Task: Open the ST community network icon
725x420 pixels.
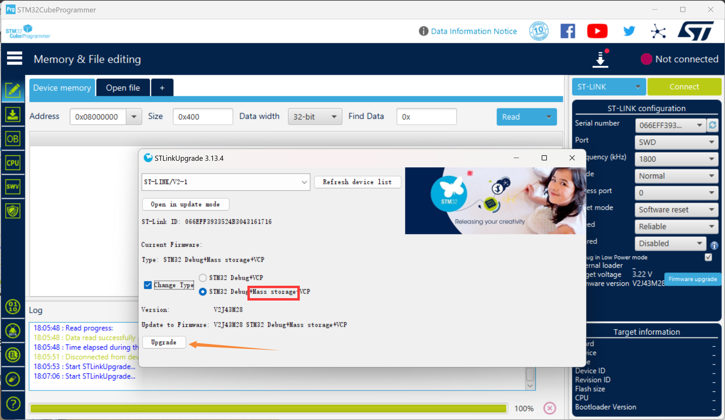Action: click(658, 32)
